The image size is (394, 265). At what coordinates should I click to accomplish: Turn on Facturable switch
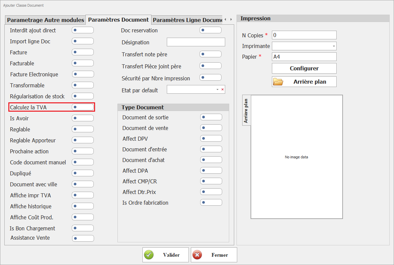coord(83,63)
